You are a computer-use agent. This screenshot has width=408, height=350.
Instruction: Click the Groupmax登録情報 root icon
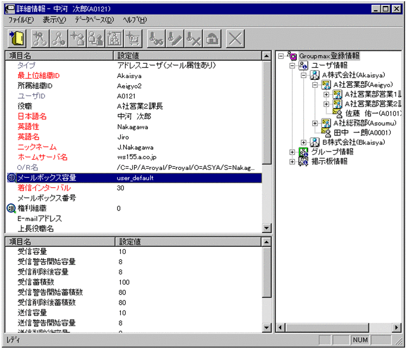(x=292, y=55)
